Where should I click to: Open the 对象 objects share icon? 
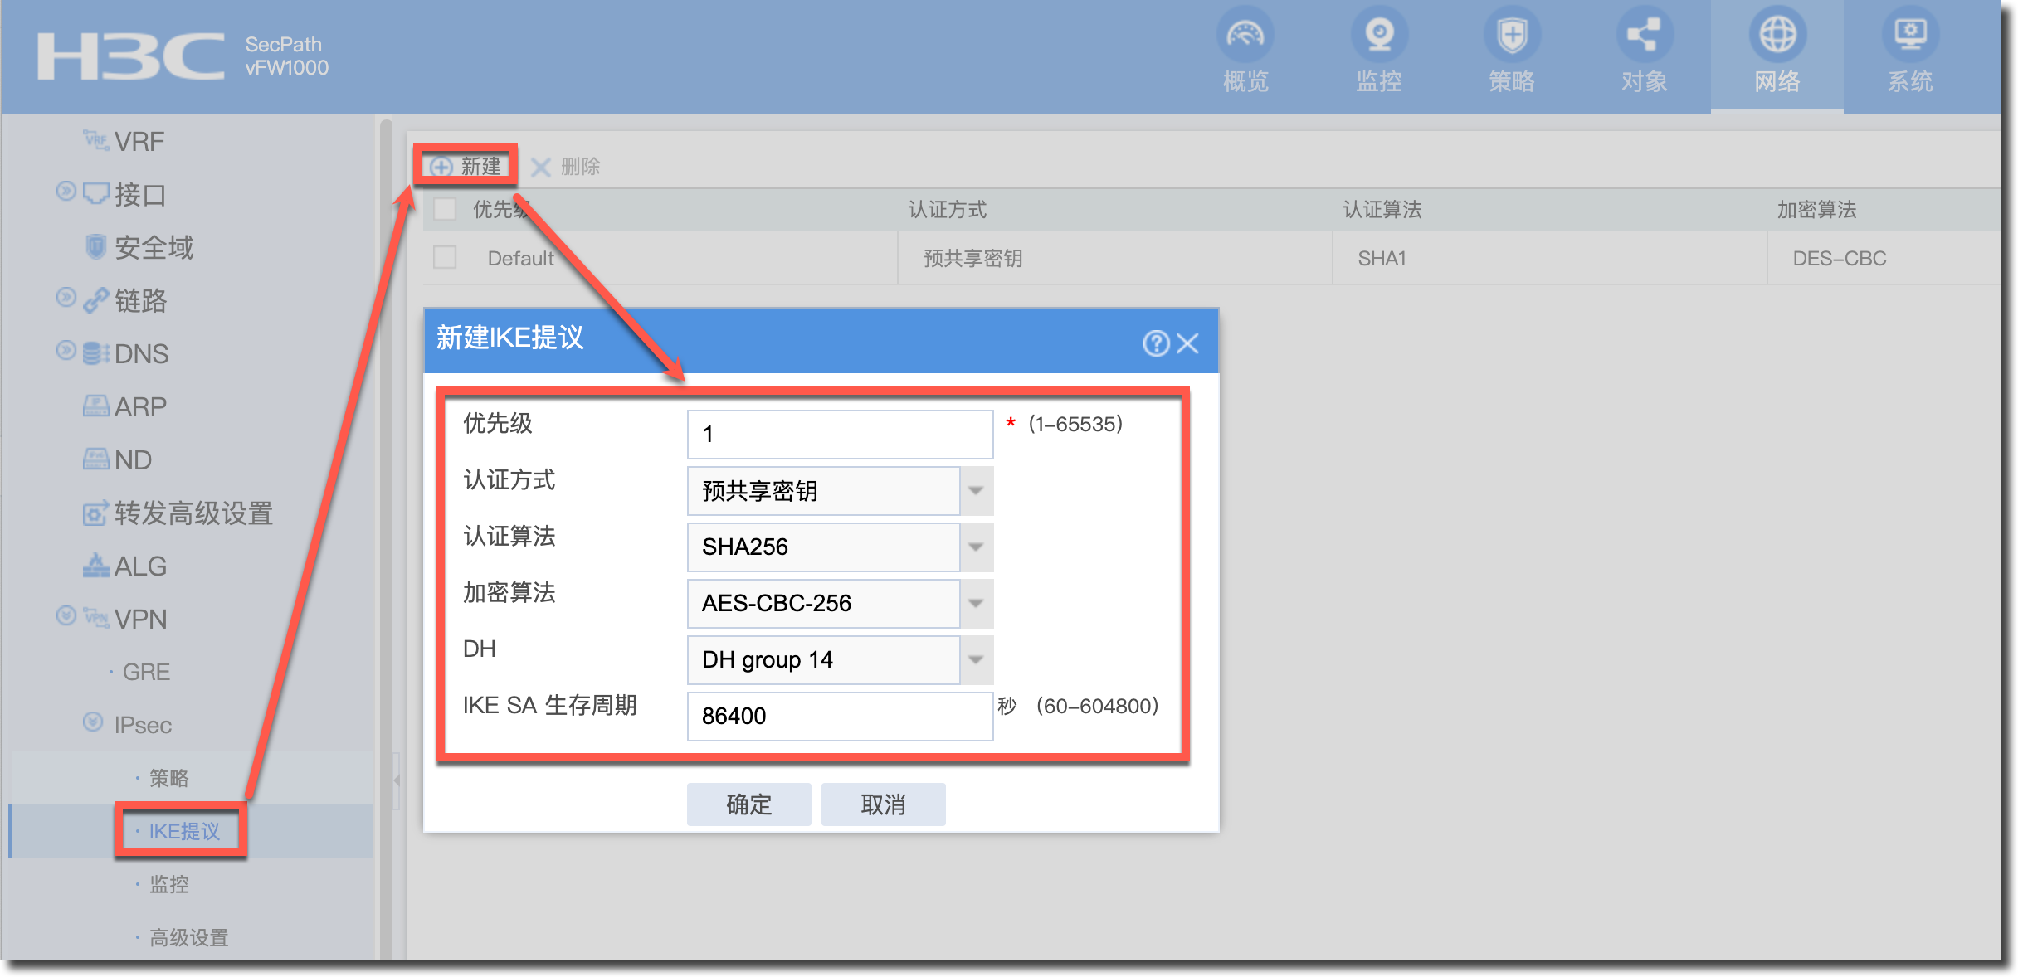[x=1644, y=35]
